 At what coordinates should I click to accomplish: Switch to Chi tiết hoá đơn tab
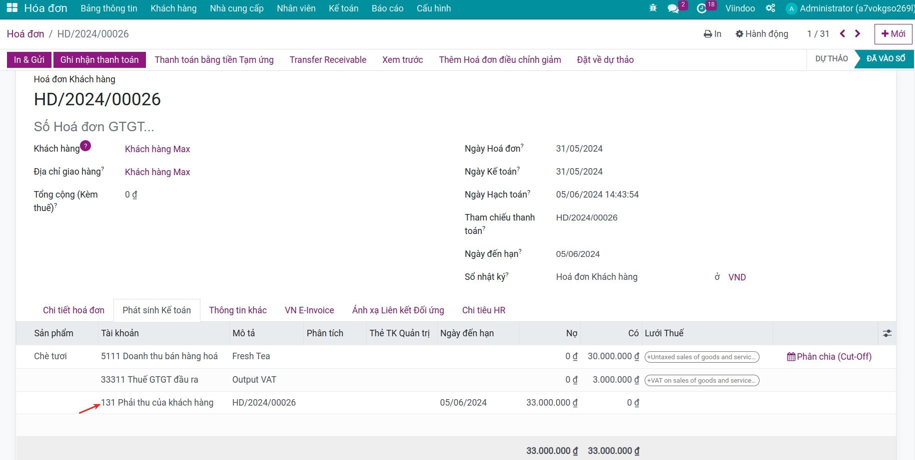point(74,310)
